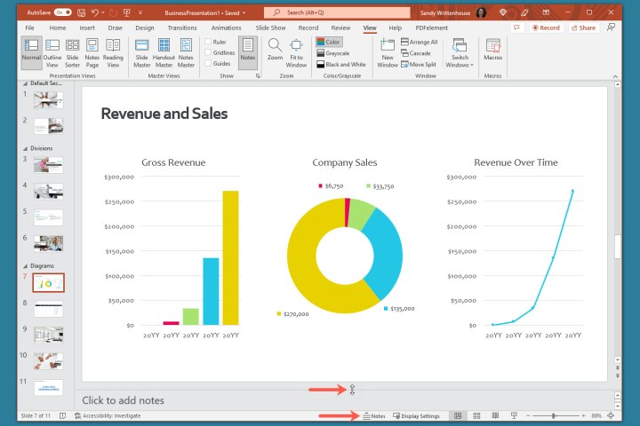The image size is (640, 426).
Task: Click the Share button
Action: pos(583,28)
